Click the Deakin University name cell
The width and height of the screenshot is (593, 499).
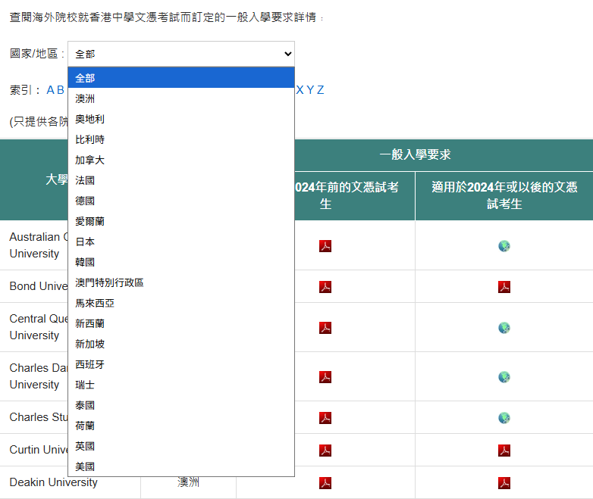pos(53,482)
